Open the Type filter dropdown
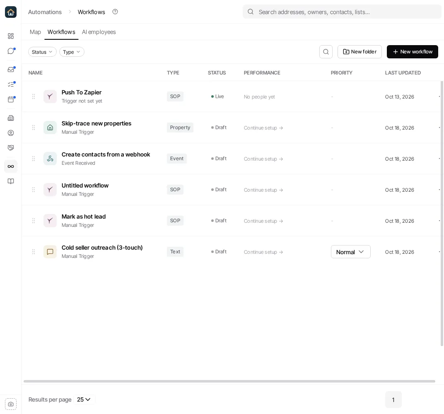 pyautogui.click(x=72, y=52)
